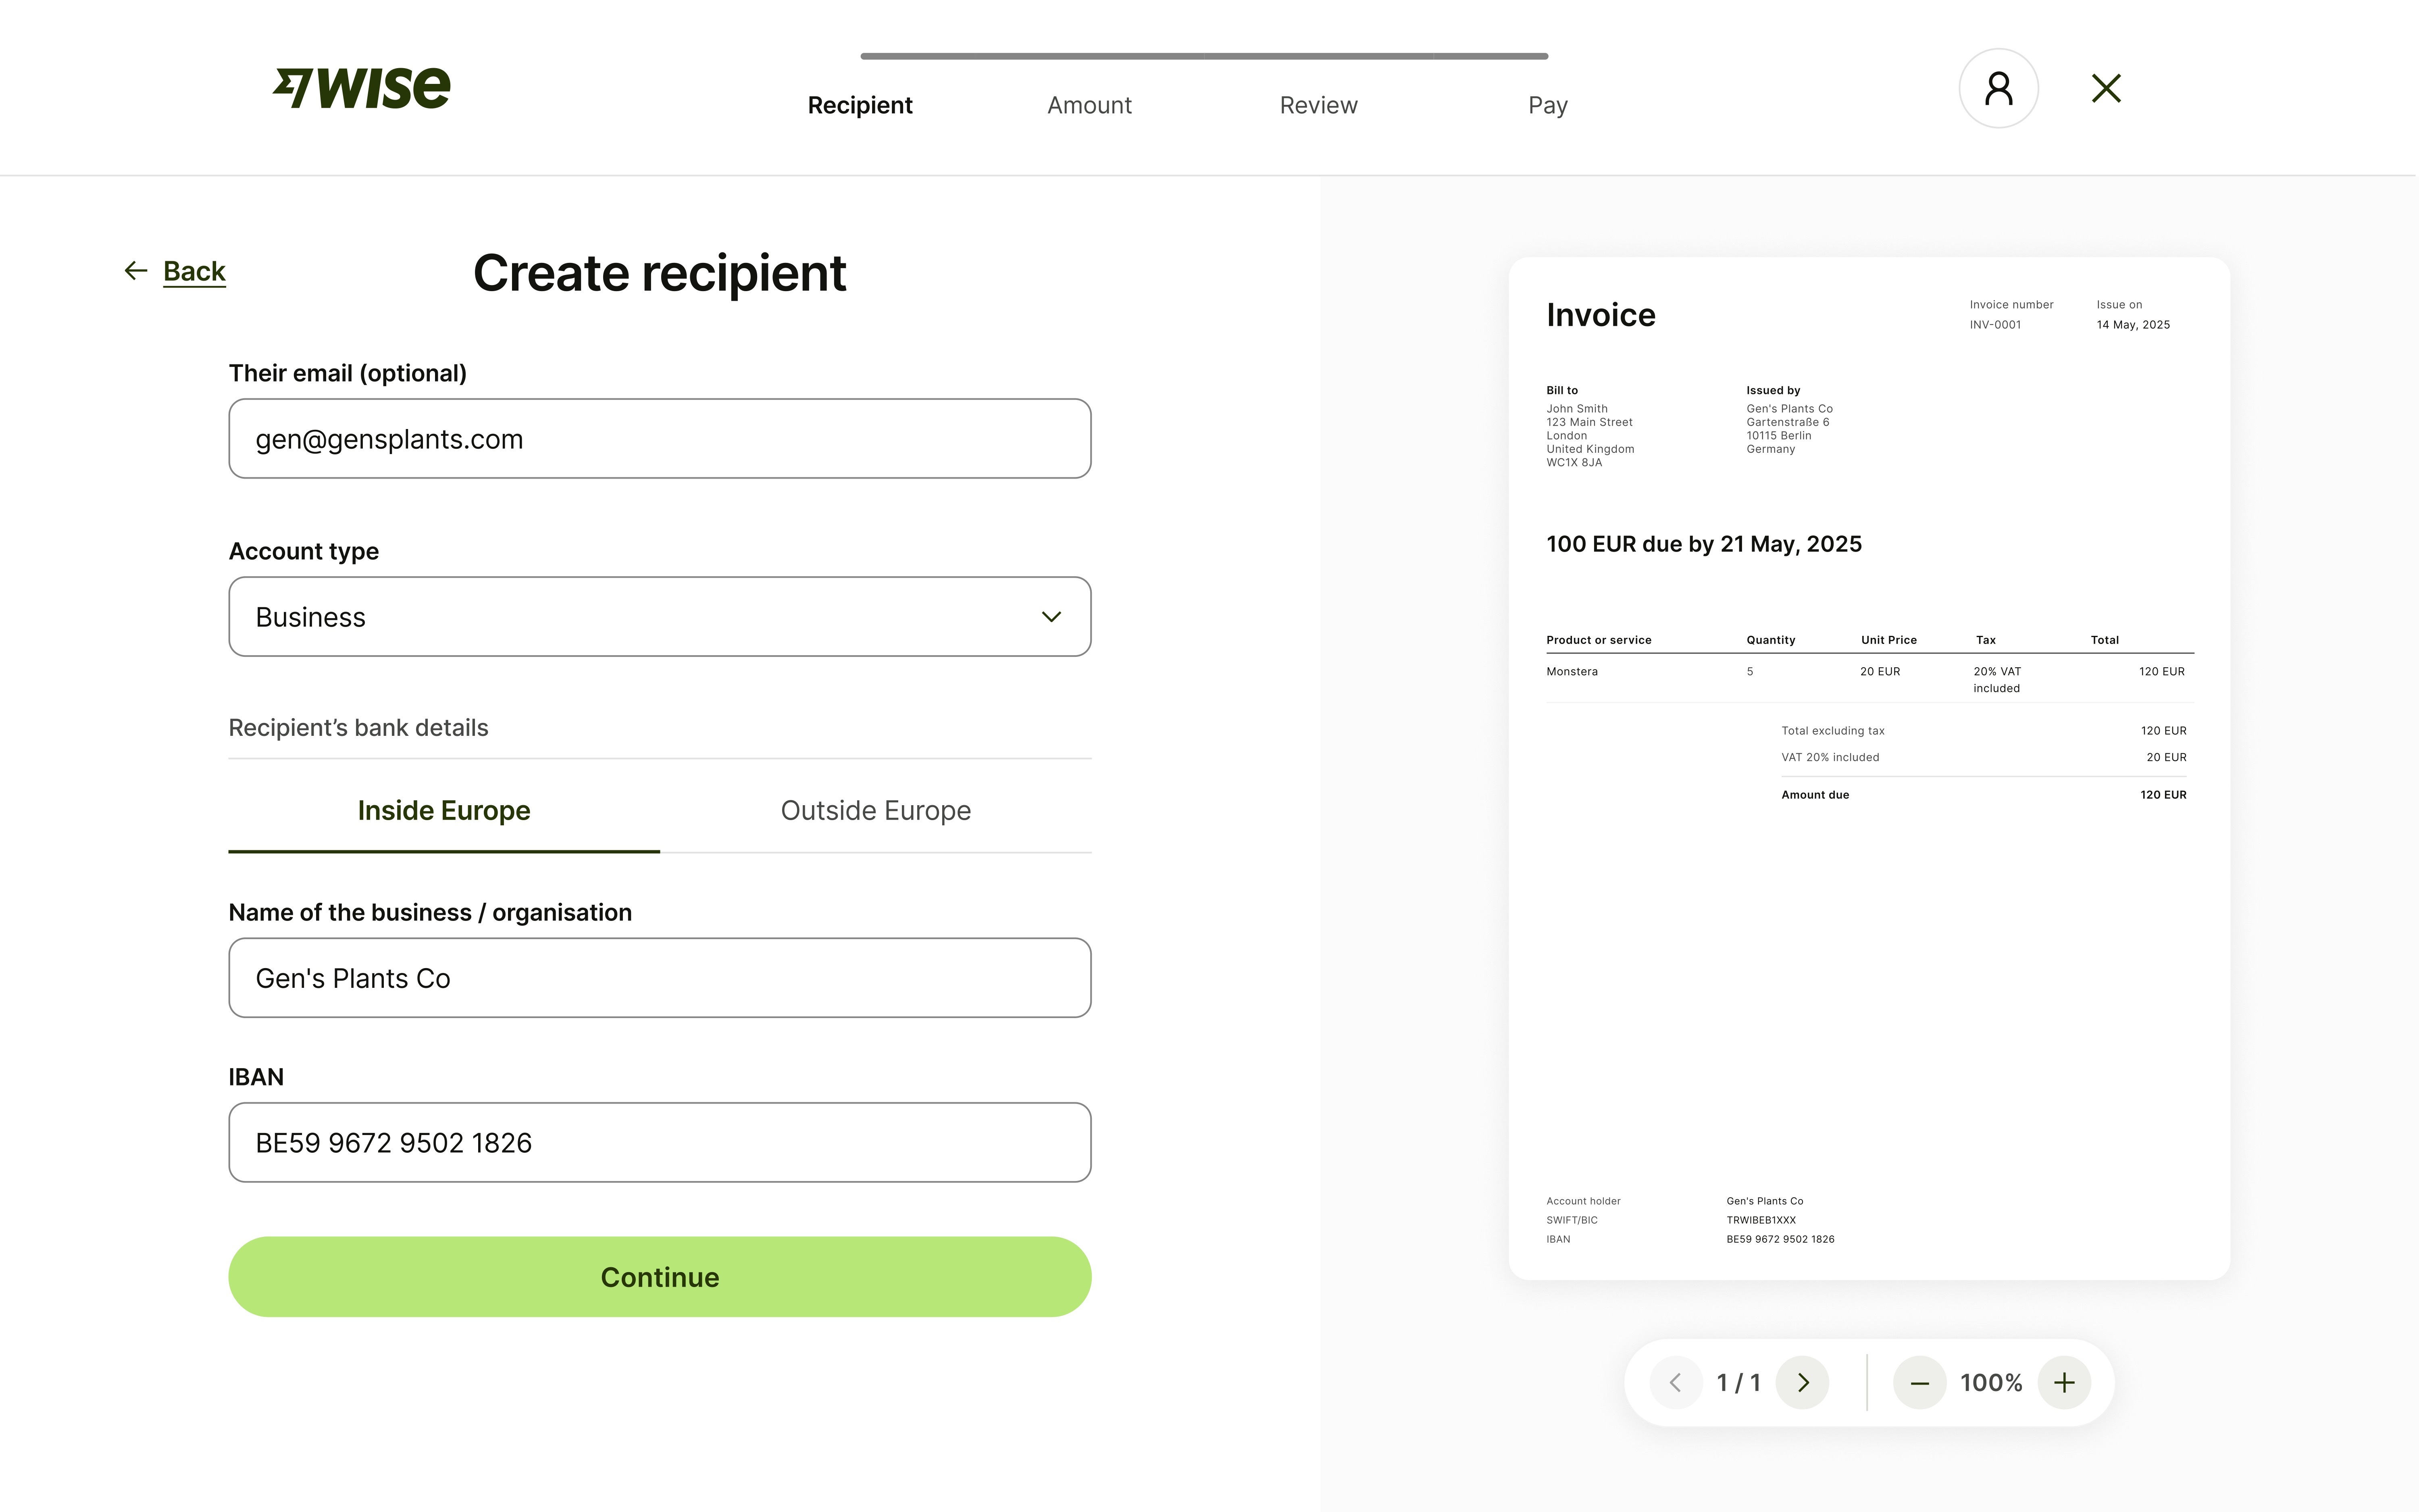Select the Inside Europe tab
The height and width of the screenshot is (1512, 2419).
(444, 810)
